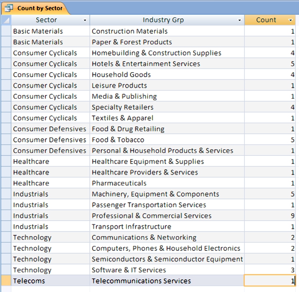
Task: Click the Sector column header
Action: click(50, 20)
